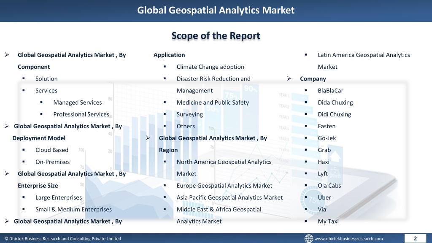Click 'North America Geospatial Analytics' text
Screen dimensions: 432x243
[x=224, y=162]
